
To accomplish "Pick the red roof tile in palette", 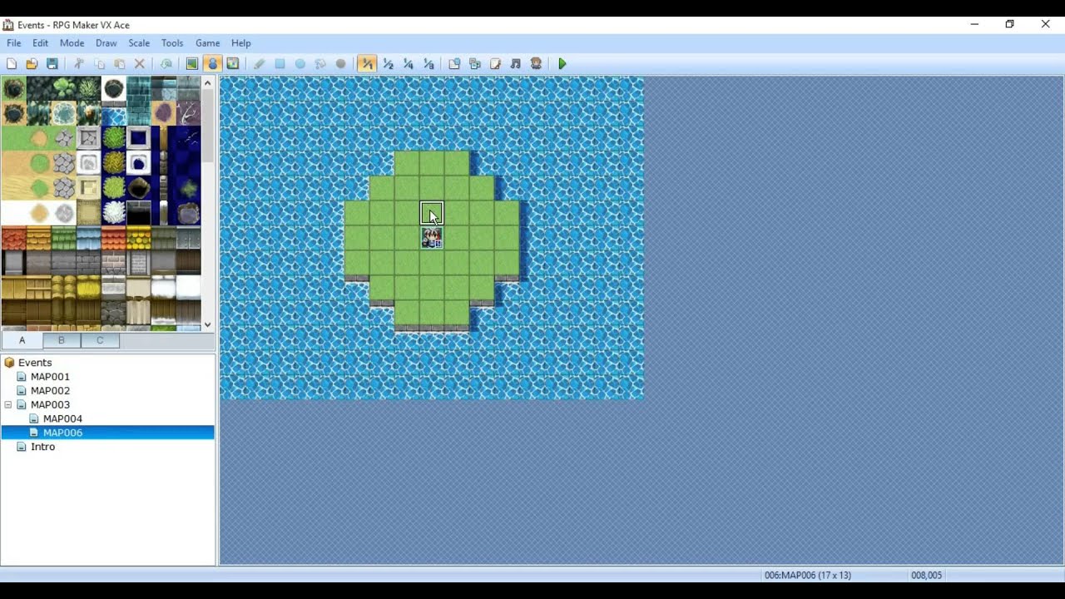I will [x=13, y=240].
